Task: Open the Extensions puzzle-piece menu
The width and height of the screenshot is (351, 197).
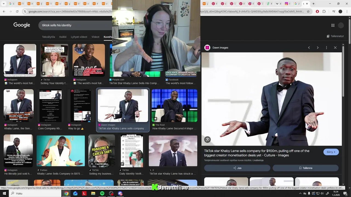Action: coord(324,11)
